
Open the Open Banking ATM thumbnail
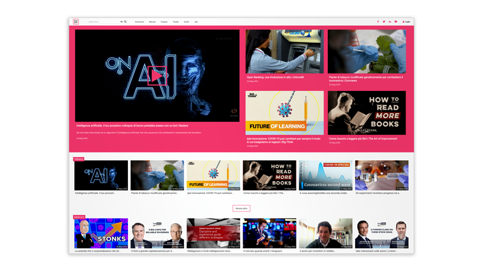pos(284,51)
